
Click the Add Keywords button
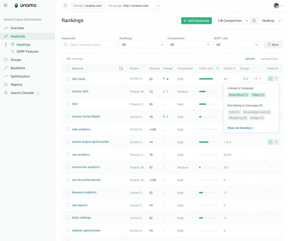point(196,21)
